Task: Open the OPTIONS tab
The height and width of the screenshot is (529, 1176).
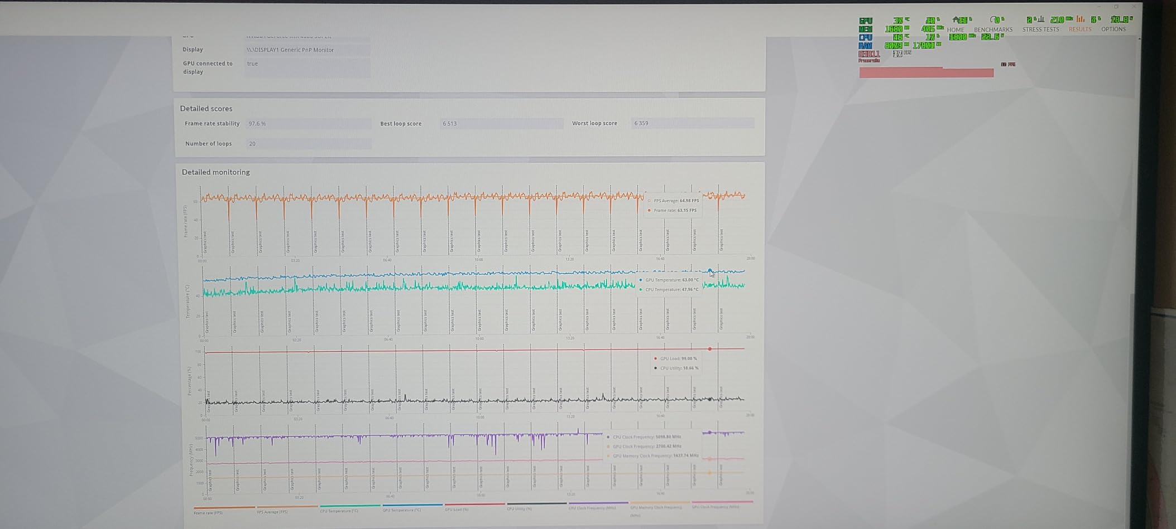Action: pyautogui.click(x=1113, y=29)
